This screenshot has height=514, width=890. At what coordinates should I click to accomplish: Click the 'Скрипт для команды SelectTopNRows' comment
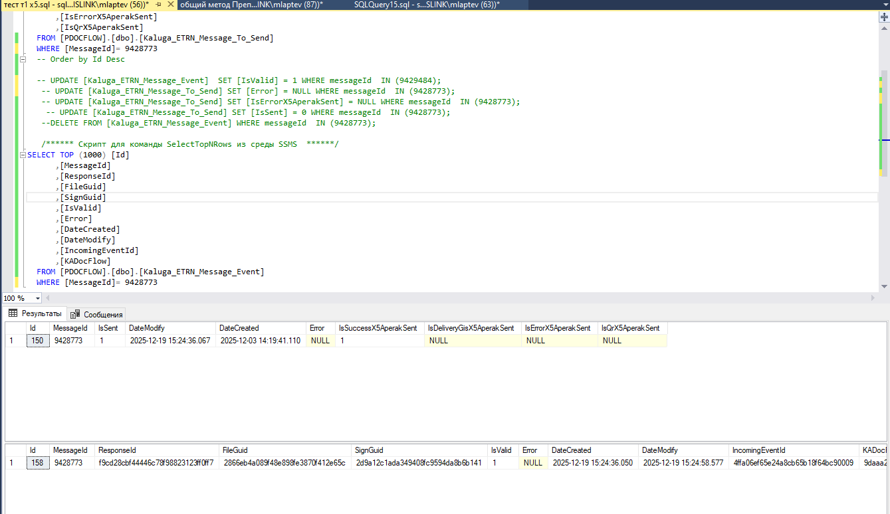tap(190, 144)
